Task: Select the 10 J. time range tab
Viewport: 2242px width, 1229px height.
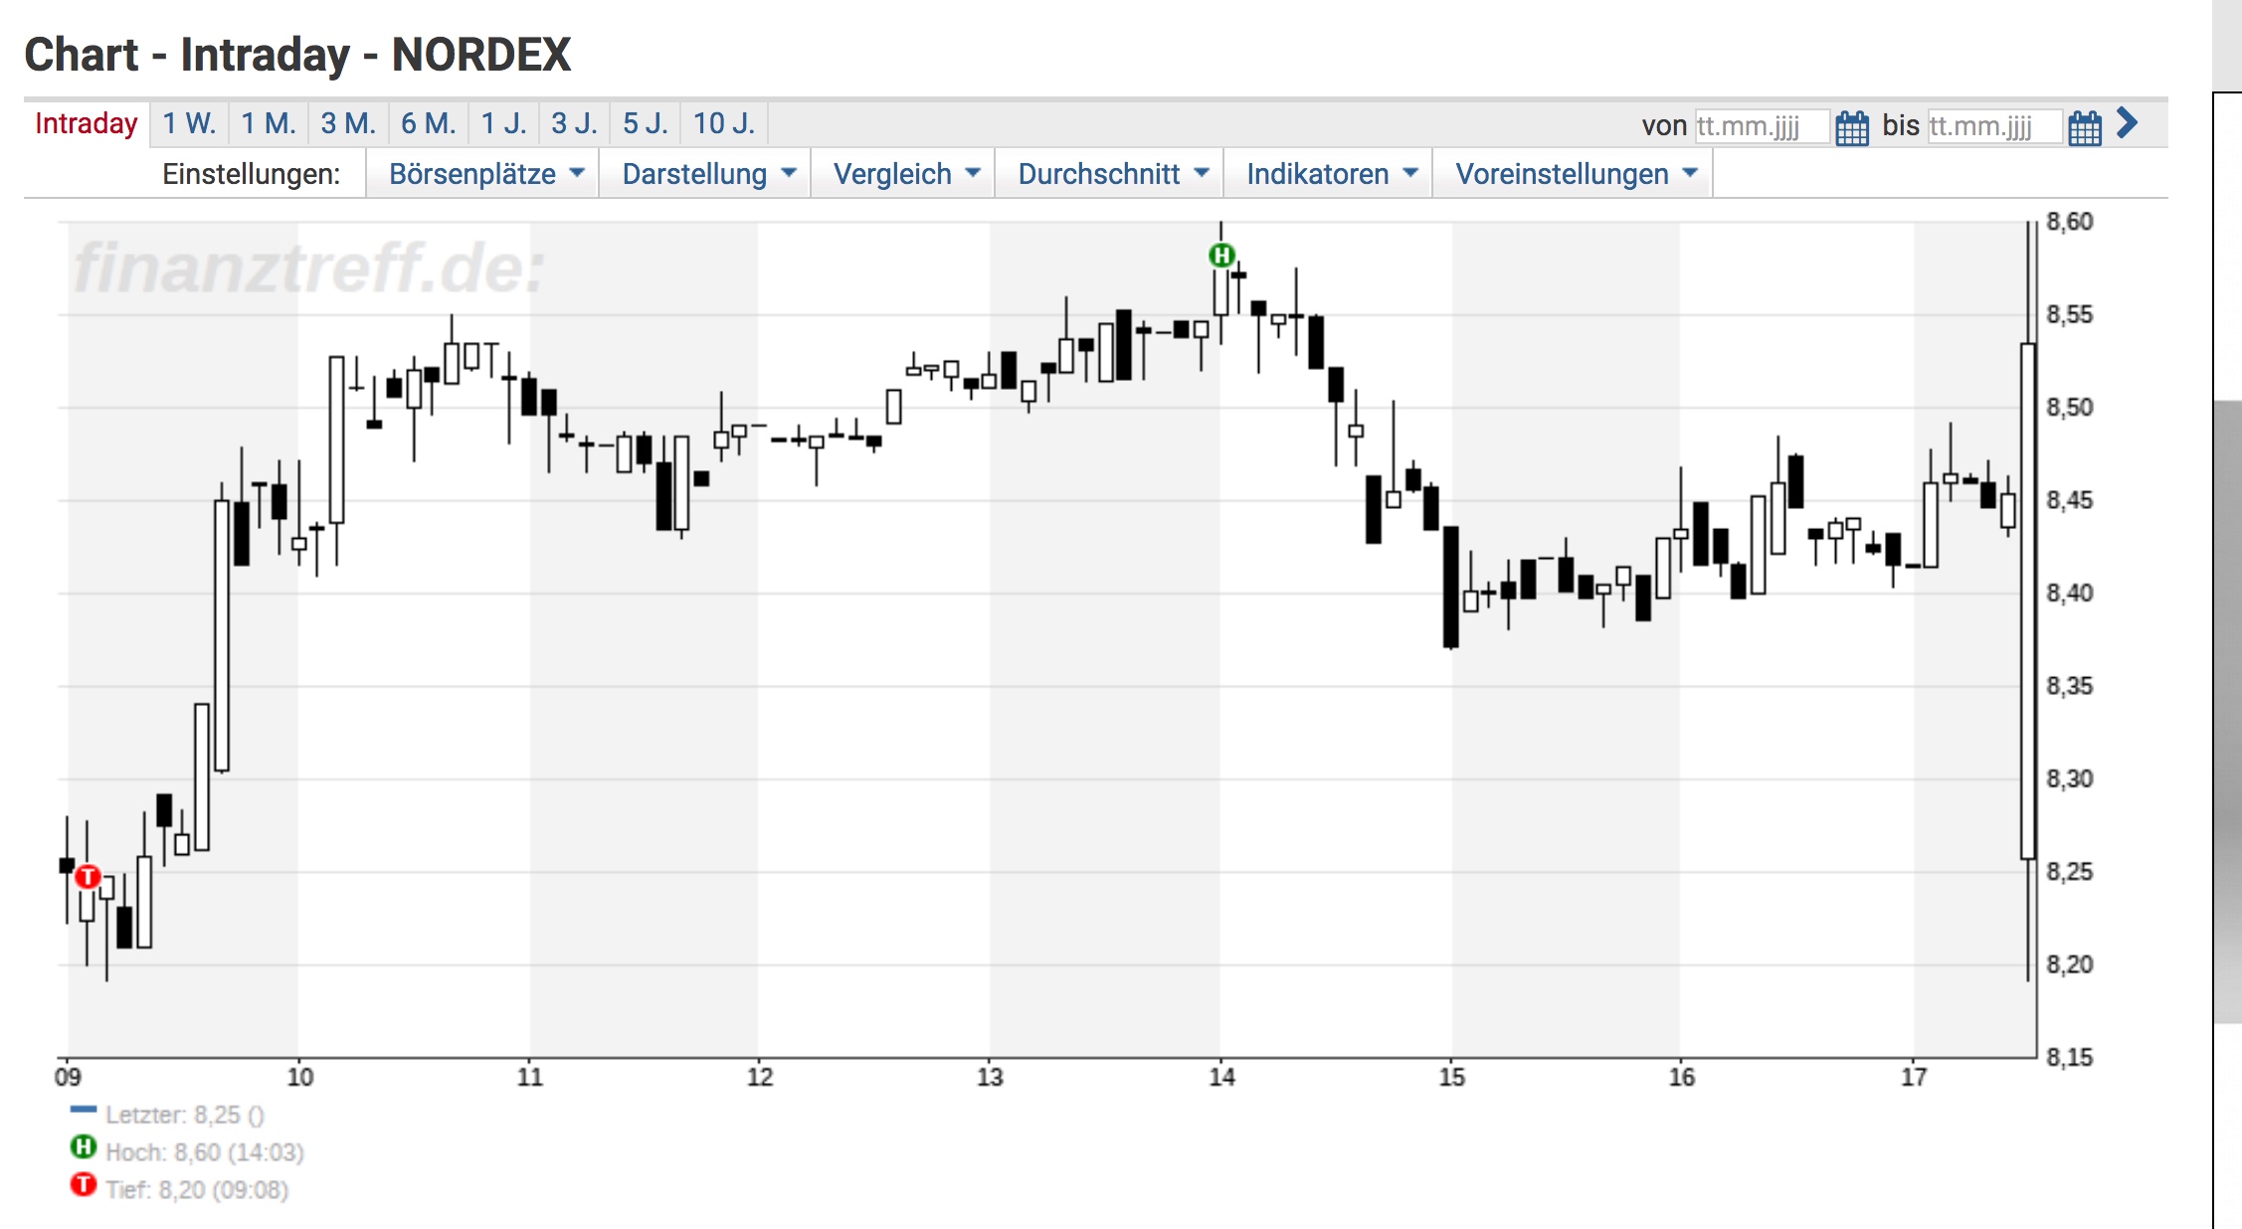Action: 723,123
